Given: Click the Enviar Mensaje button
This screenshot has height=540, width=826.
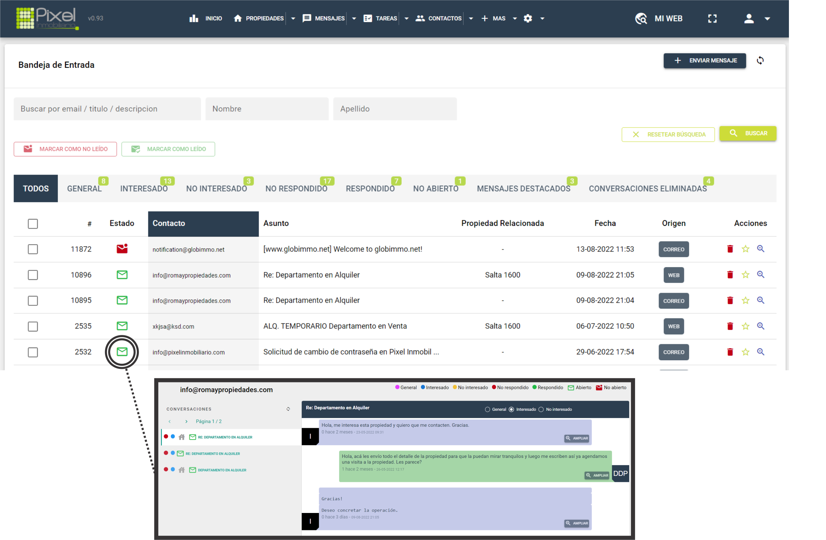Looking at the screenshot, I should (x=704, y=61).
